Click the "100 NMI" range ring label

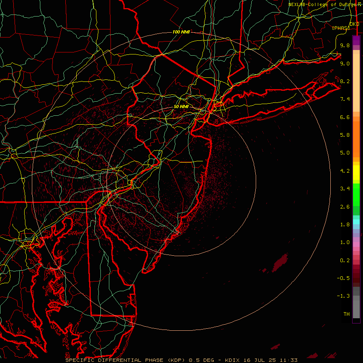click(x=181, y=32)
